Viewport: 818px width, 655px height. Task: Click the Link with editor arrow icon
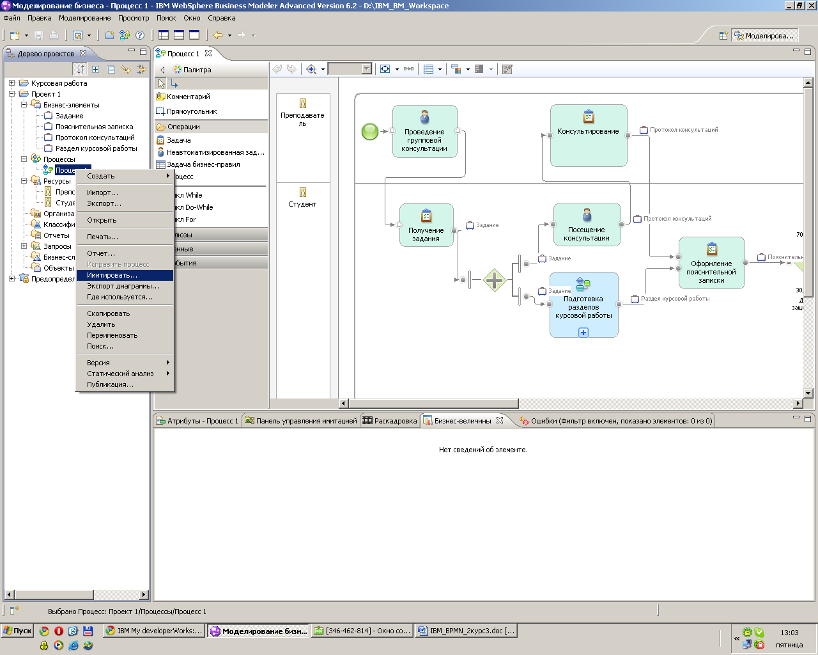pyautogui.click(x=126, y=69)
